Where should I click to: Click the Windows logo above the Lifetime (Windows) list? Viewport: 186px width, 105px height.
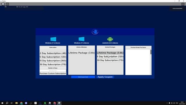(81, 39)
